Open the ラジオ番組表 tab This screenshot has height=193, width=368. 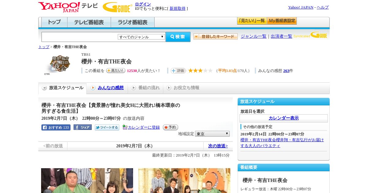[x=132, y=22]
